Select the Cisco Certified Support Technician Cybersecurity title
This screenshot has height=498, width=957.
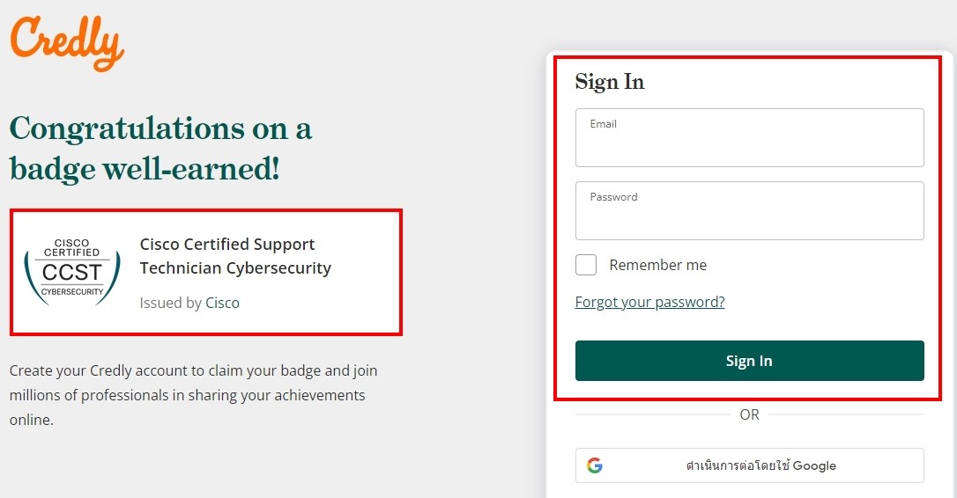pyautogui.click(x=235, y=256)
